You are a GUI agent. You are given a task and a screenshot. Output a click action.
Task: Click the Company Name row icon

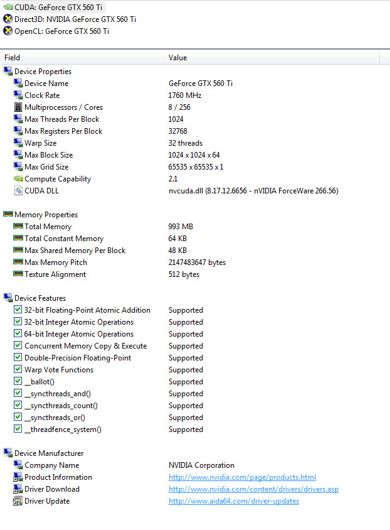(x=18, y=465)
